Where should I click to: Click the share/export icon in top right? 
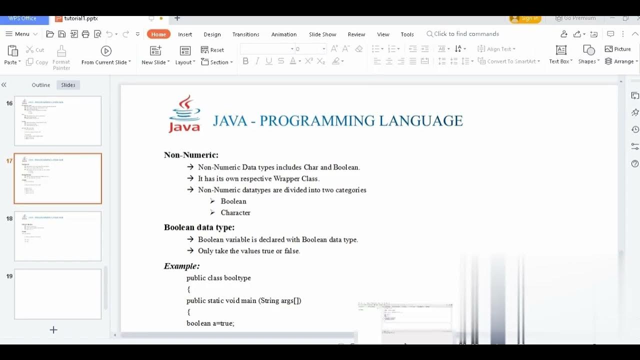pyautogui.click(x=577, y=34)
